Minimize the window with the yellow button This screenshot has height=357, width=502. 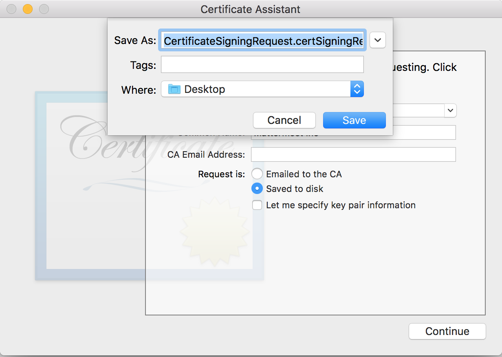click(x=28, y=9)
